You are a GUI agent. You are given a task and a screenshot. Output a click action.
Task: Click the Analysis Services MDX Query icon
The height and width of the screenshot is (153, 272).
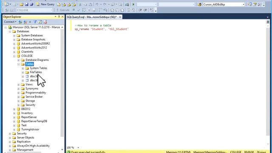[64, 5]
